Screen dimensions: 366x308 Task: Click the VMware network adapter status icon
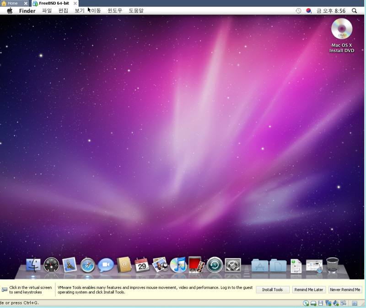(328, 303)
